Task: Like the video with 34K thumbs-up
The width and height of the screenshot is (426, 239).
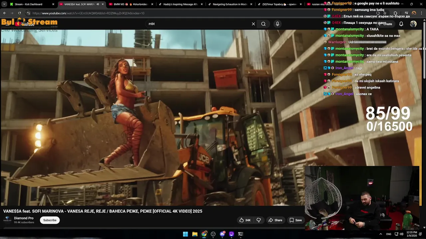Action: point(245,220)
